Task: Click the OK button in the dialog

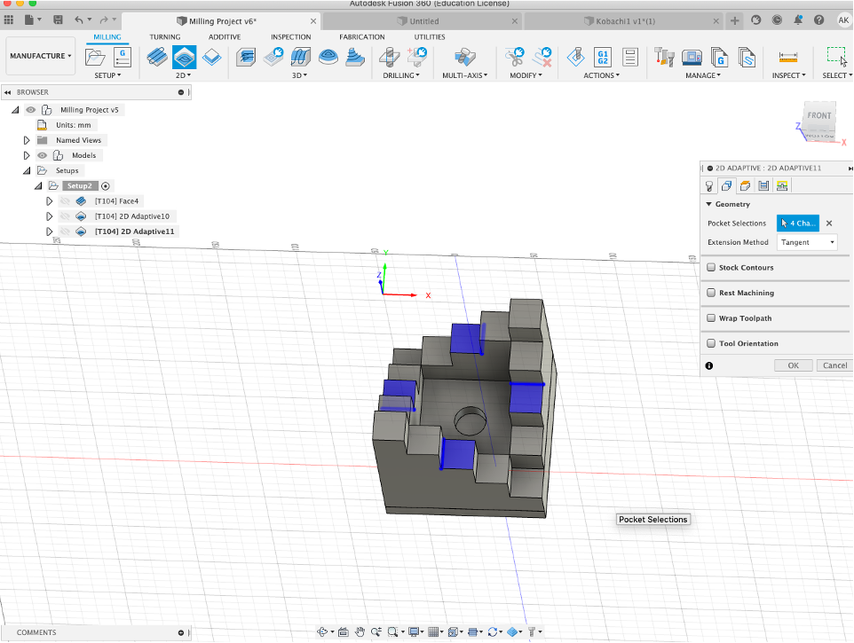Action: 793,365
